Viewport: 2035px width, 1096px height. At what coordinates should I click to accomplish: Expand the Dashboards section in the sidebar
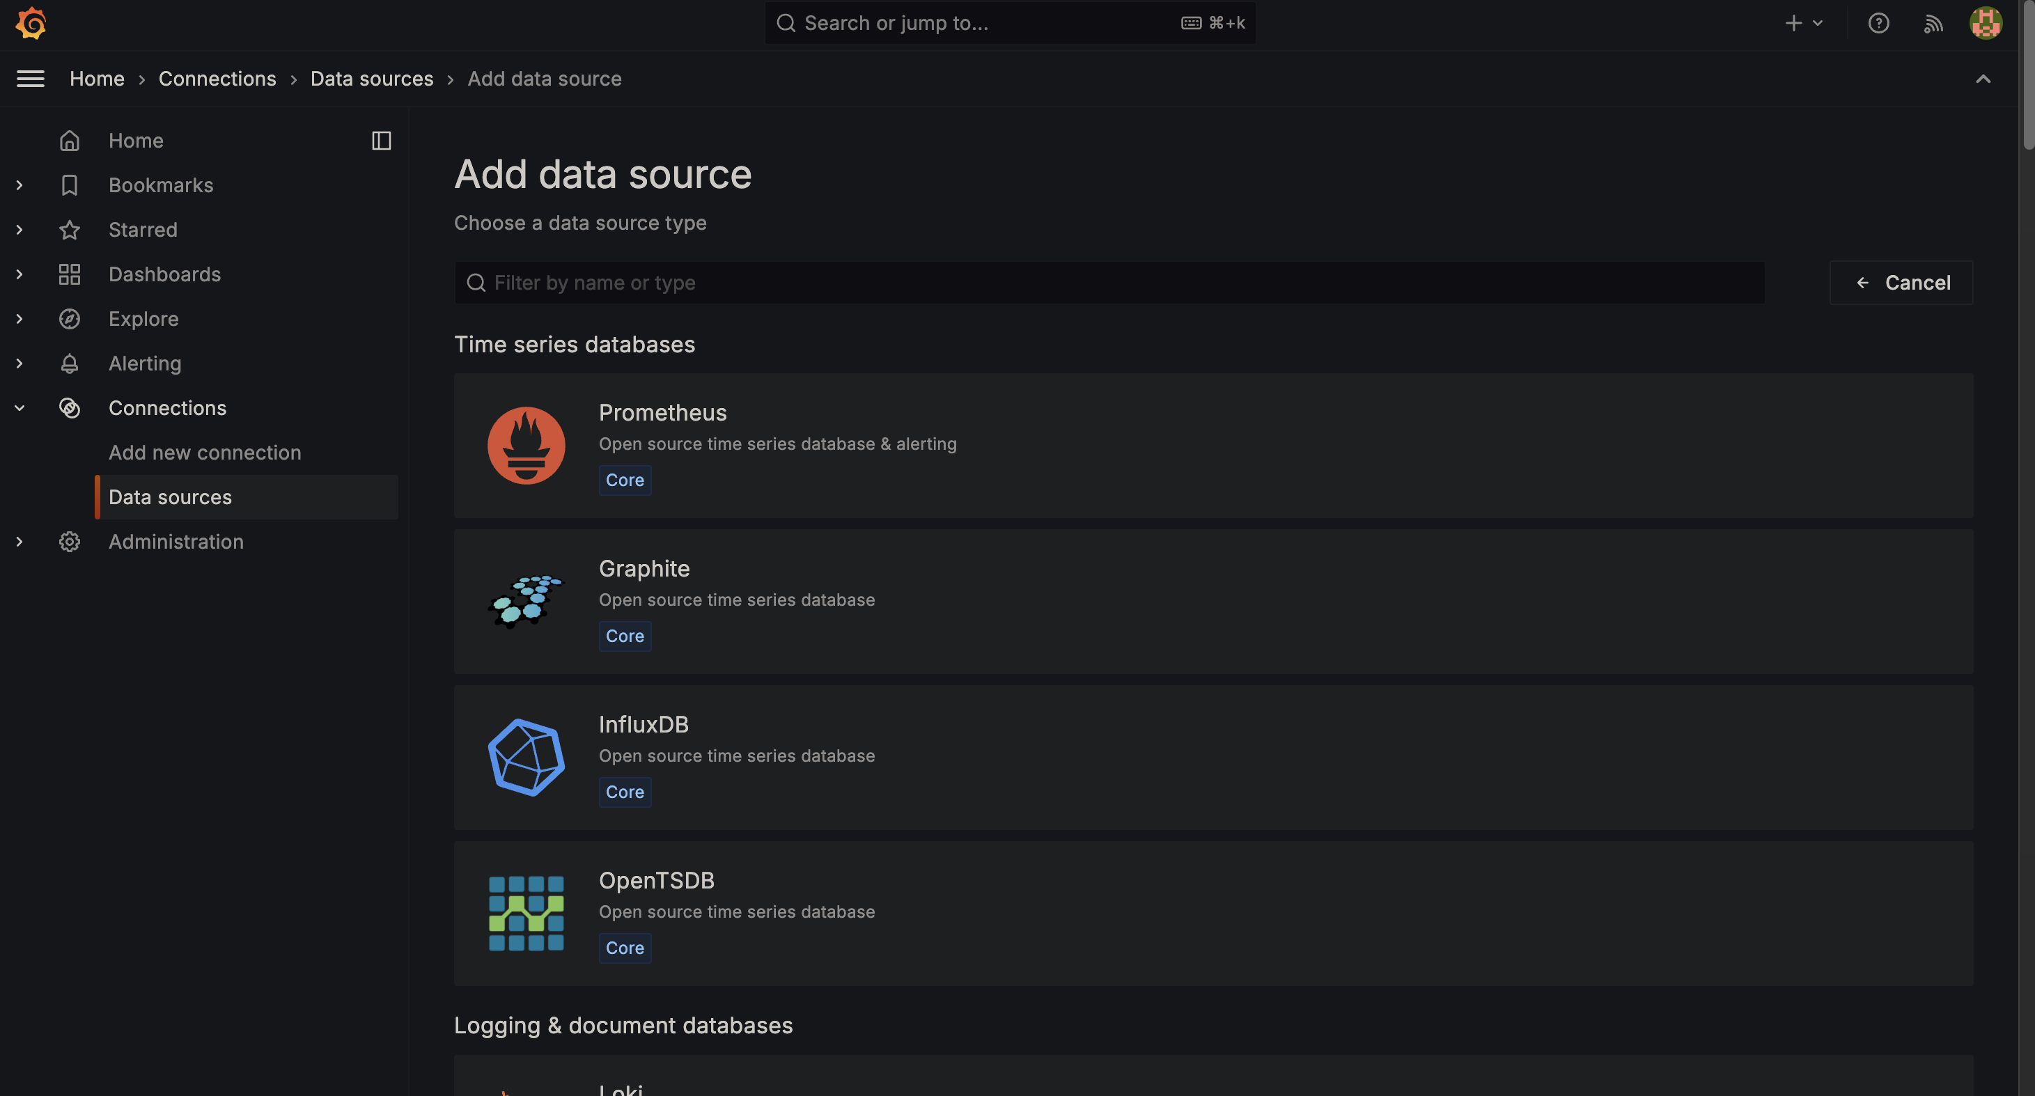pyautogui.click(x=19, y=274)
